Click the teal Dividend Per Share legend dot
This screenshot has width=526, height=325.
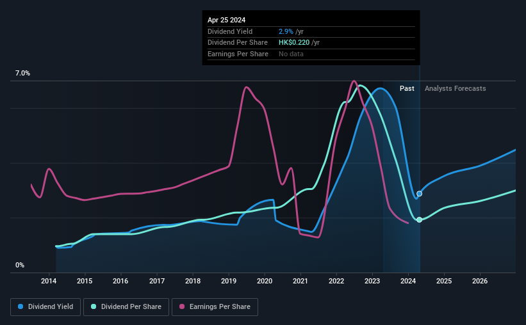pyautogui.click(x=94, y=306)
